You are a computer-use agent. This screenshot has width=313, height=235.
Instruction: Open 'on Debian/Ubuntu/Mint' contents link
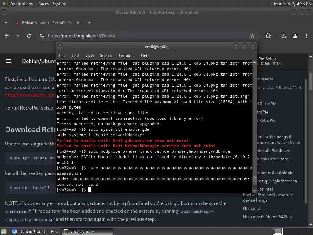click(279, 87)
